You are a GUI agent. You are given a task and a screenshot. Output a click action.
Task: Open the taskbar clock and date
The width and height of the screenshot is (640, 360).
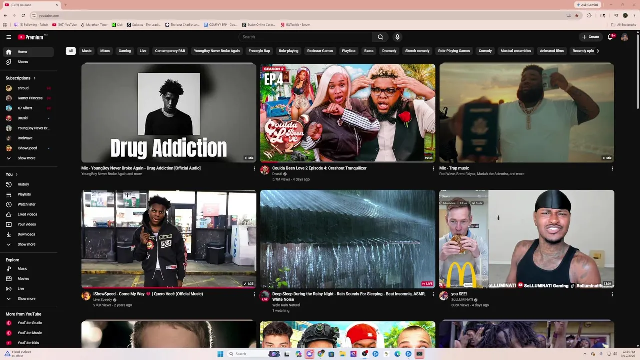[628, 354]
